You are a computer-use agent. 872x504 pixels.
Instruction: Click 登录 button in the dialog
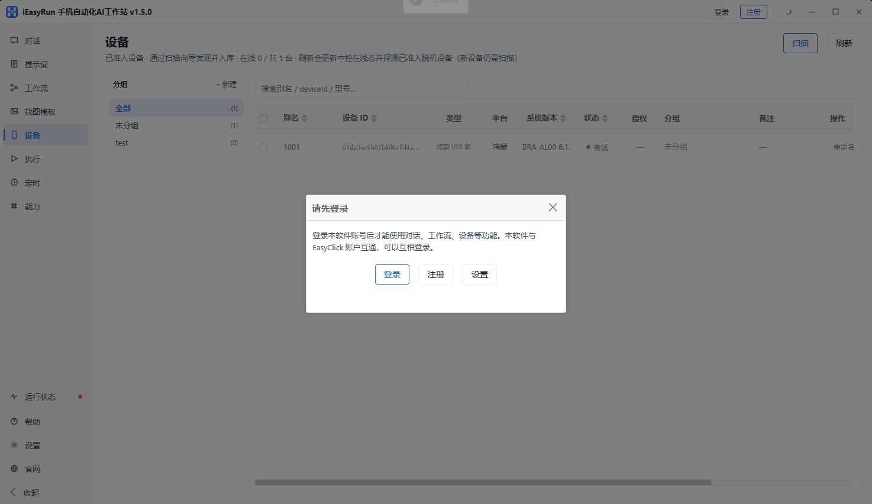[392, 274]
